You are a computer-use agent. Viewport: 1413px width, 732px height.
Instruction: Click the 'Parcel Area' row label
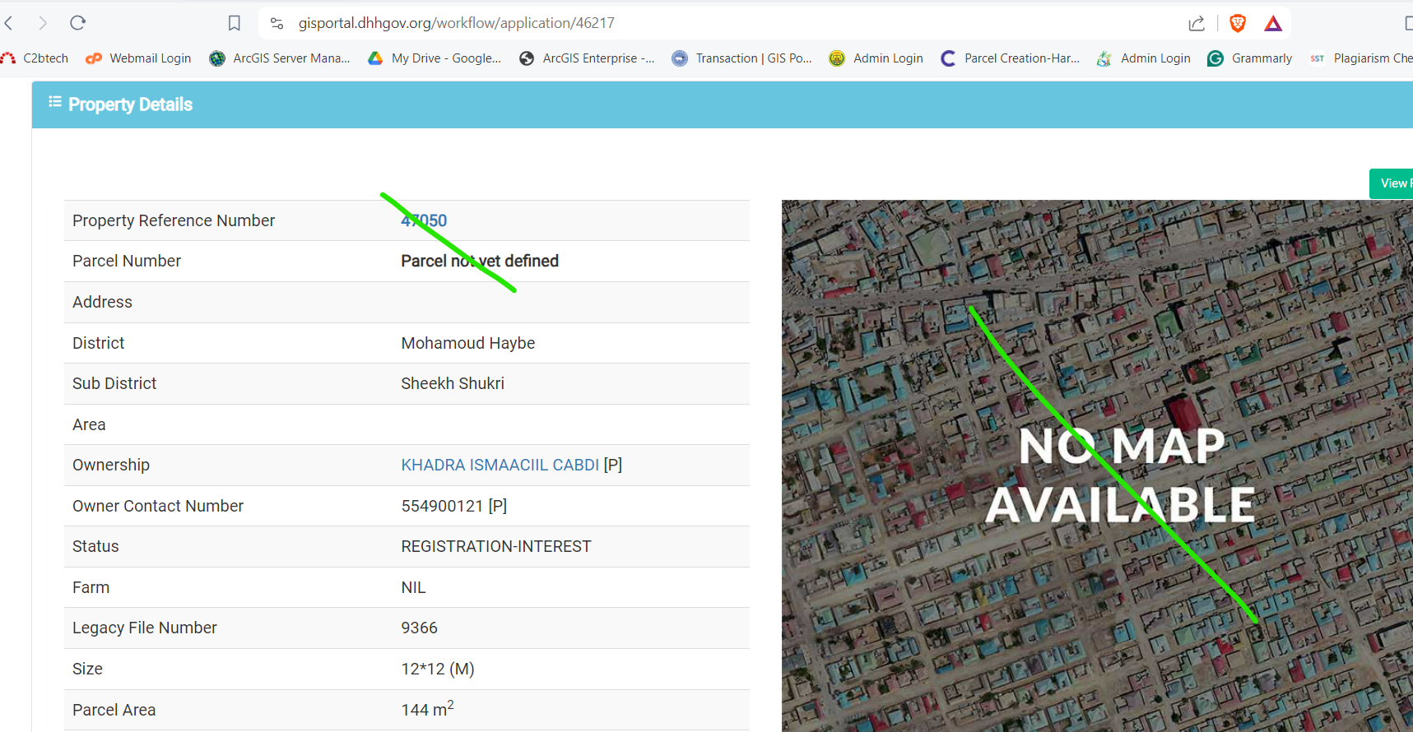pos(114,710)
